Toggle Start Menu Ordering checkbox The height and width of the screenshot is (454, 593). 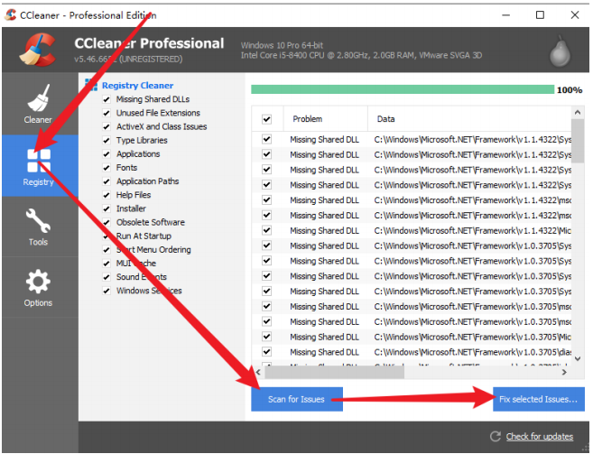107,250
